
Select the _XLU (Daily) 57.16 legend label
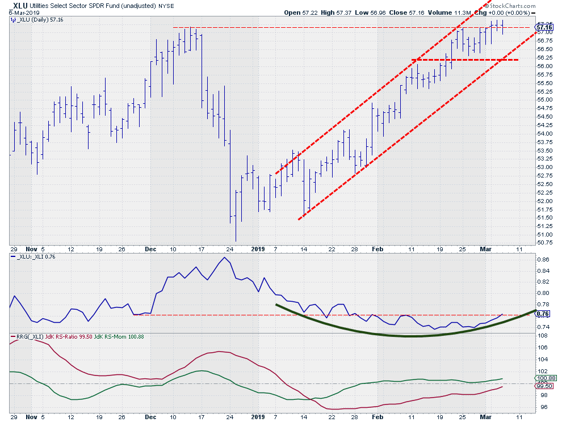40,20
